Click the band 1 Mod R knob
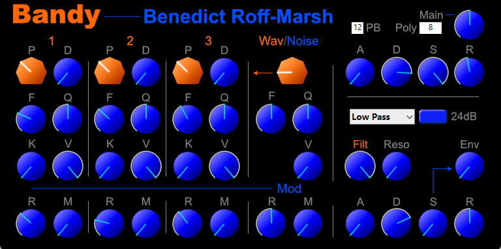 click(x=31, y=224)
